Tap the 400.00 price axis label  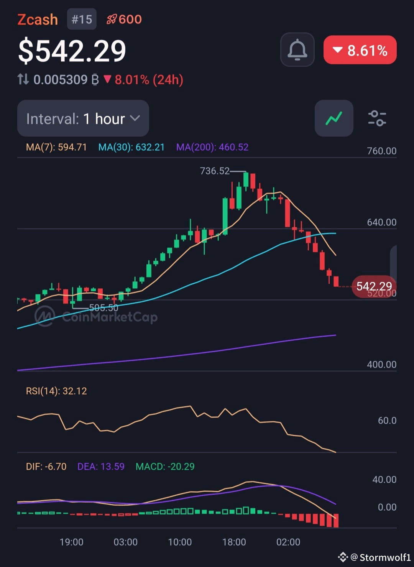click(382, 365)
